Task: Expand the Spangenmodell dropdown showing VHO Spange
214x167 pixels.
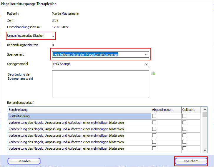Action: (x=146, y=64)
